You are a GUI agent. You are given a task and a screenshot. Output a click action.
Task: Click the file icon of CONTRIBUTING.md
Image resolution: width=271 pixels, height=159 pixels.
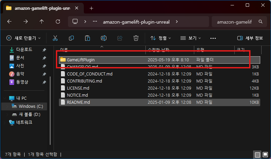click(63, 81)
